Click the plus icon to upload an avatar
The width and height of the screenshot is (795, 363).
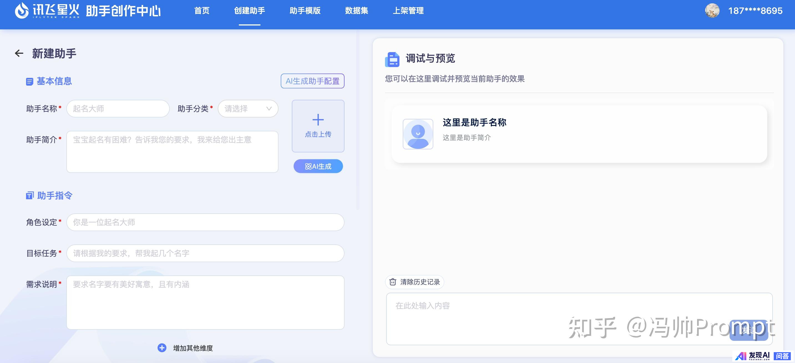[318, 120]
